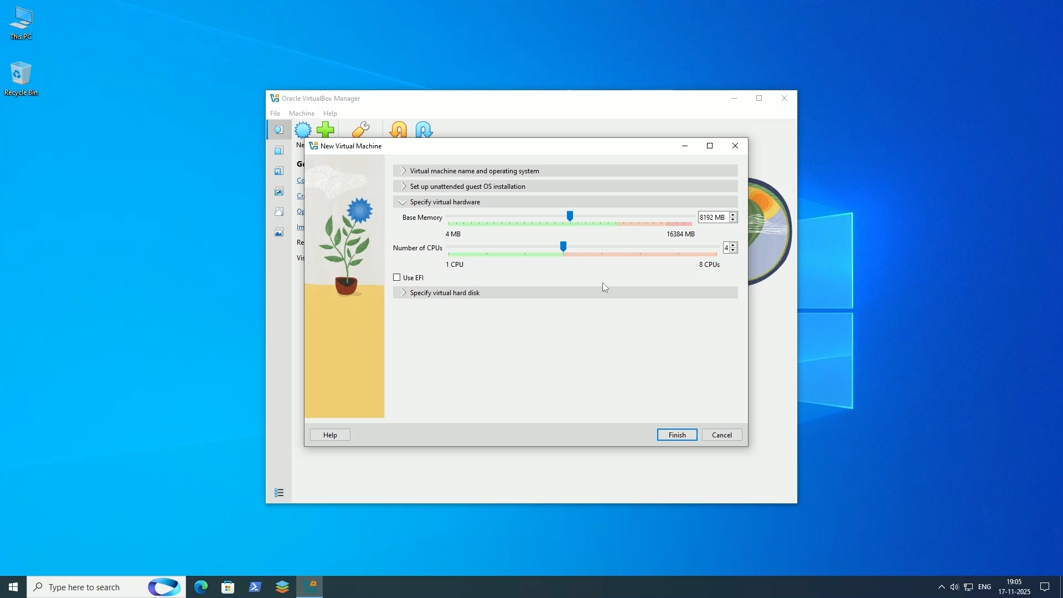
Task: Click the New virtual machine toolbar icon
Action: point(303,129)
